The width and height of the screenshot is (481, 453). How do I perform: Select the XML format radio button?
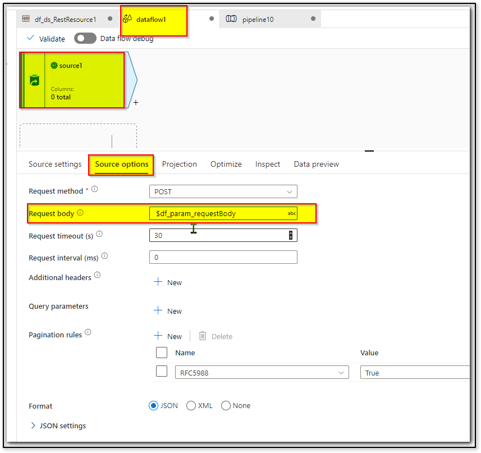point(190,405)
